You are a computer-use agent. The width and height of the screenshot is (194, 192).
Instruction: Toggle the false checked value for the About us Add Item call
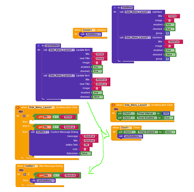click(170, 55)
